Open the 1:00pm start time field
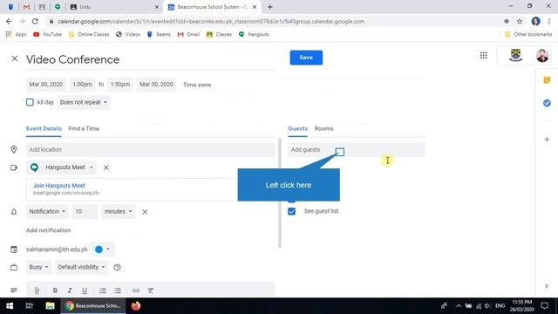The height and width of the screenshot is (314, 558). pos(82,85)
